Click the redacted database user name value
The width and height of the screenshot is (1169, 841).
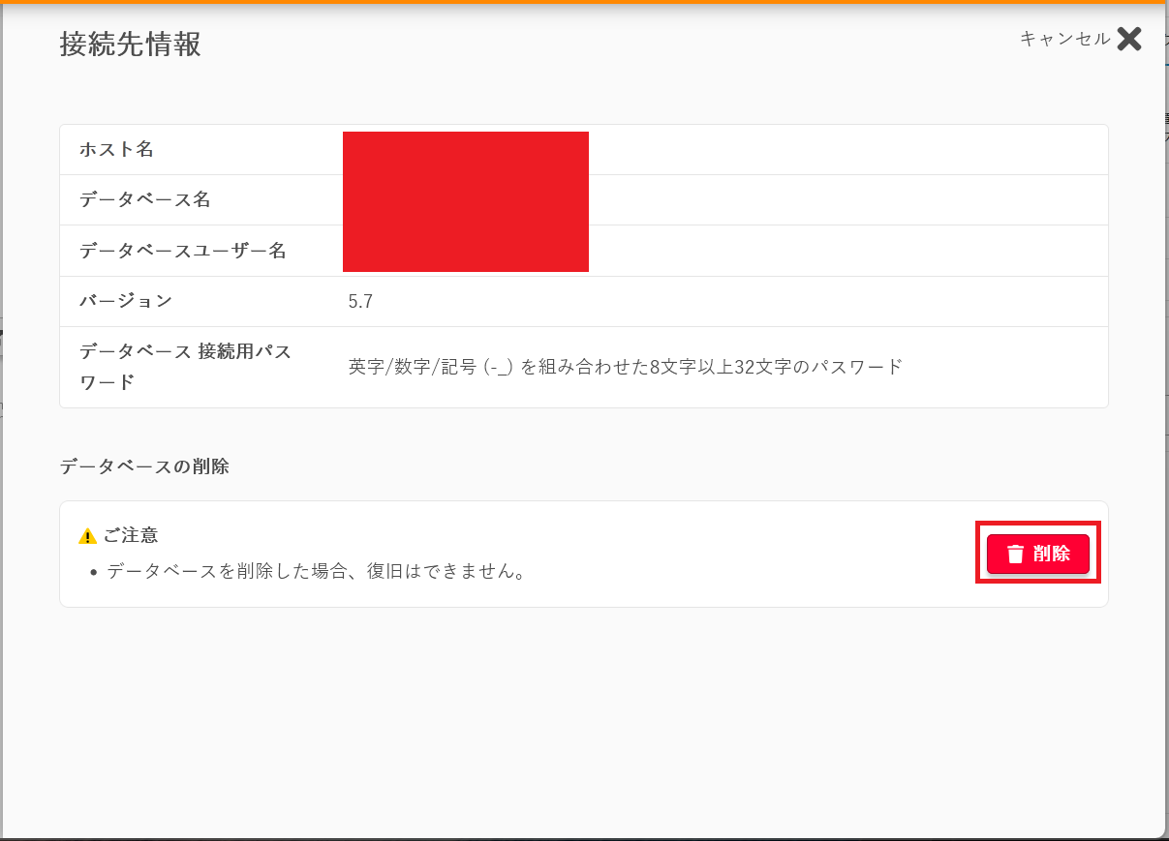[465, 251]
